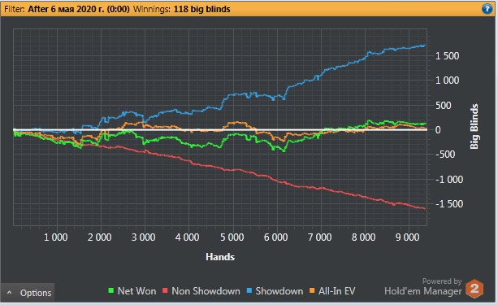
Task: Click the '5 000' hands axis label
Action: (x=232, y=237)
